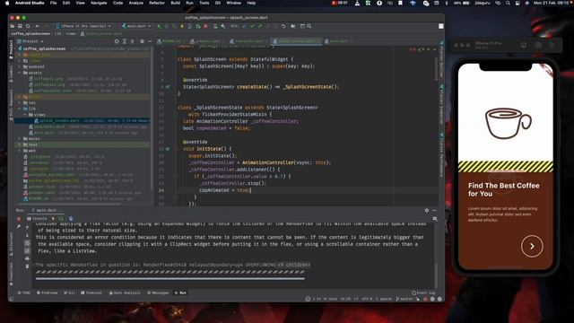Image resolution: width=574 pixels, height=323 pixels.
Task: Open device selector iPhone 11 Pro dropdown
Action: (83, 26)
